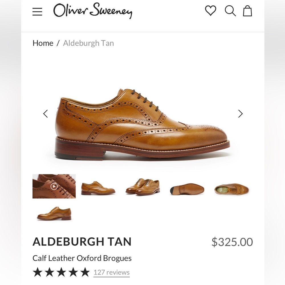The height and width of the screenshot is (285, 285).
Task: Select the thumbnail showing the pair of shoes
Action: point(142,186)
